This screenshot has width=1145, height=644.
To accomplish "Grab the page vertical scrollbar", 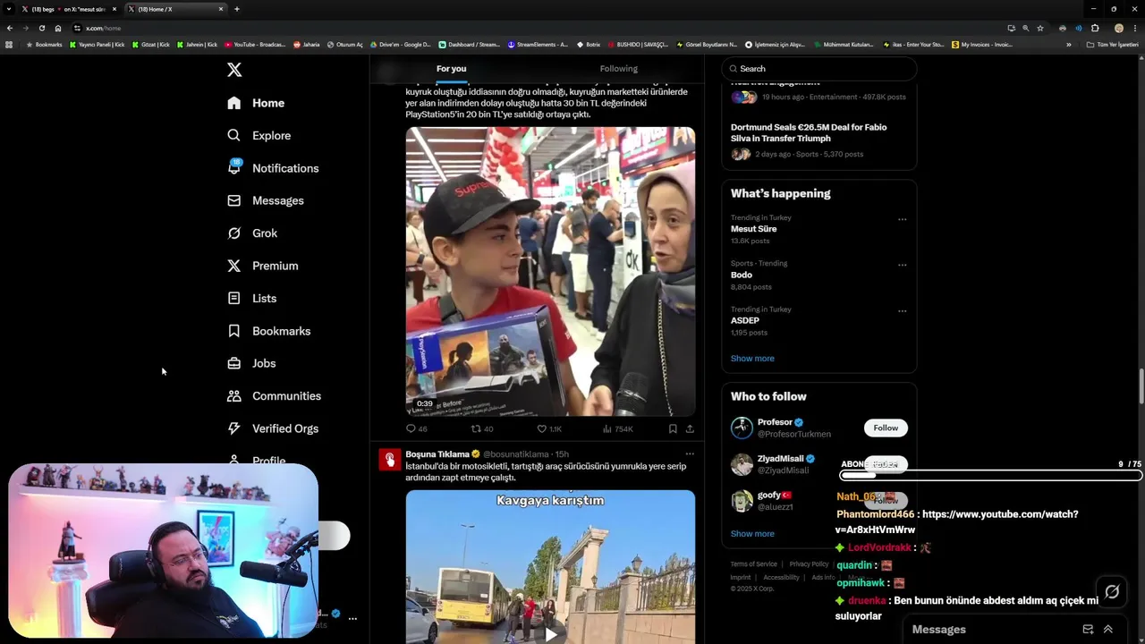I will tap(1141, 386).
